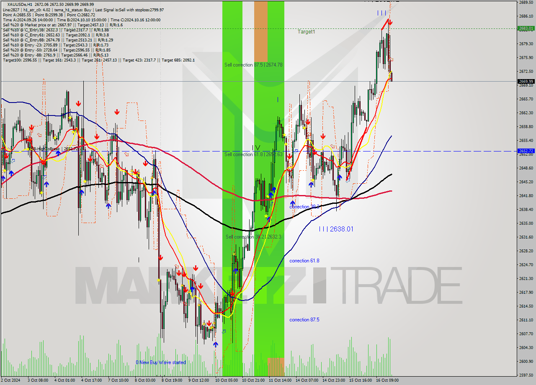The width and height of the screenshot is (536, 385).
Task: Click 2665.70 on the price axis
Action: pos(526,99)
